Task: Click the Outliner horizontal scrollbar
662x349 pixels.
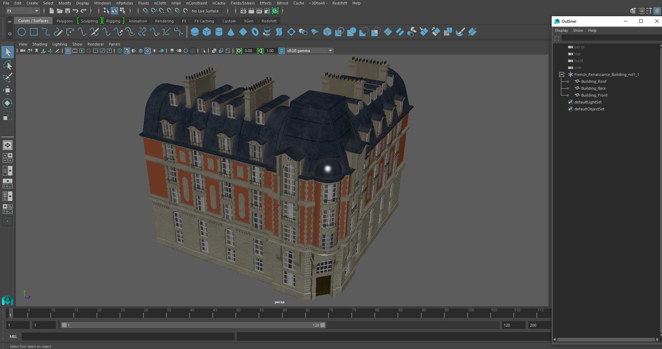Action: pos(606,340)
